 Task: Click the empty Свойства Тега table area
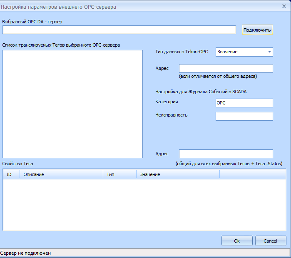144,204
